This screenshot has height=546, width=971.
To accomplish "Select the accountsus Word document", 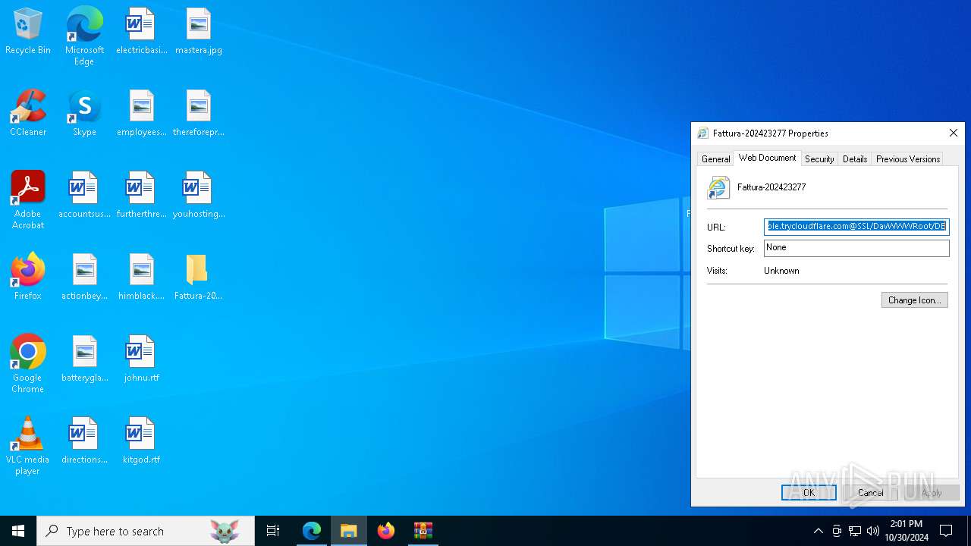I will (x=84, y=195).
